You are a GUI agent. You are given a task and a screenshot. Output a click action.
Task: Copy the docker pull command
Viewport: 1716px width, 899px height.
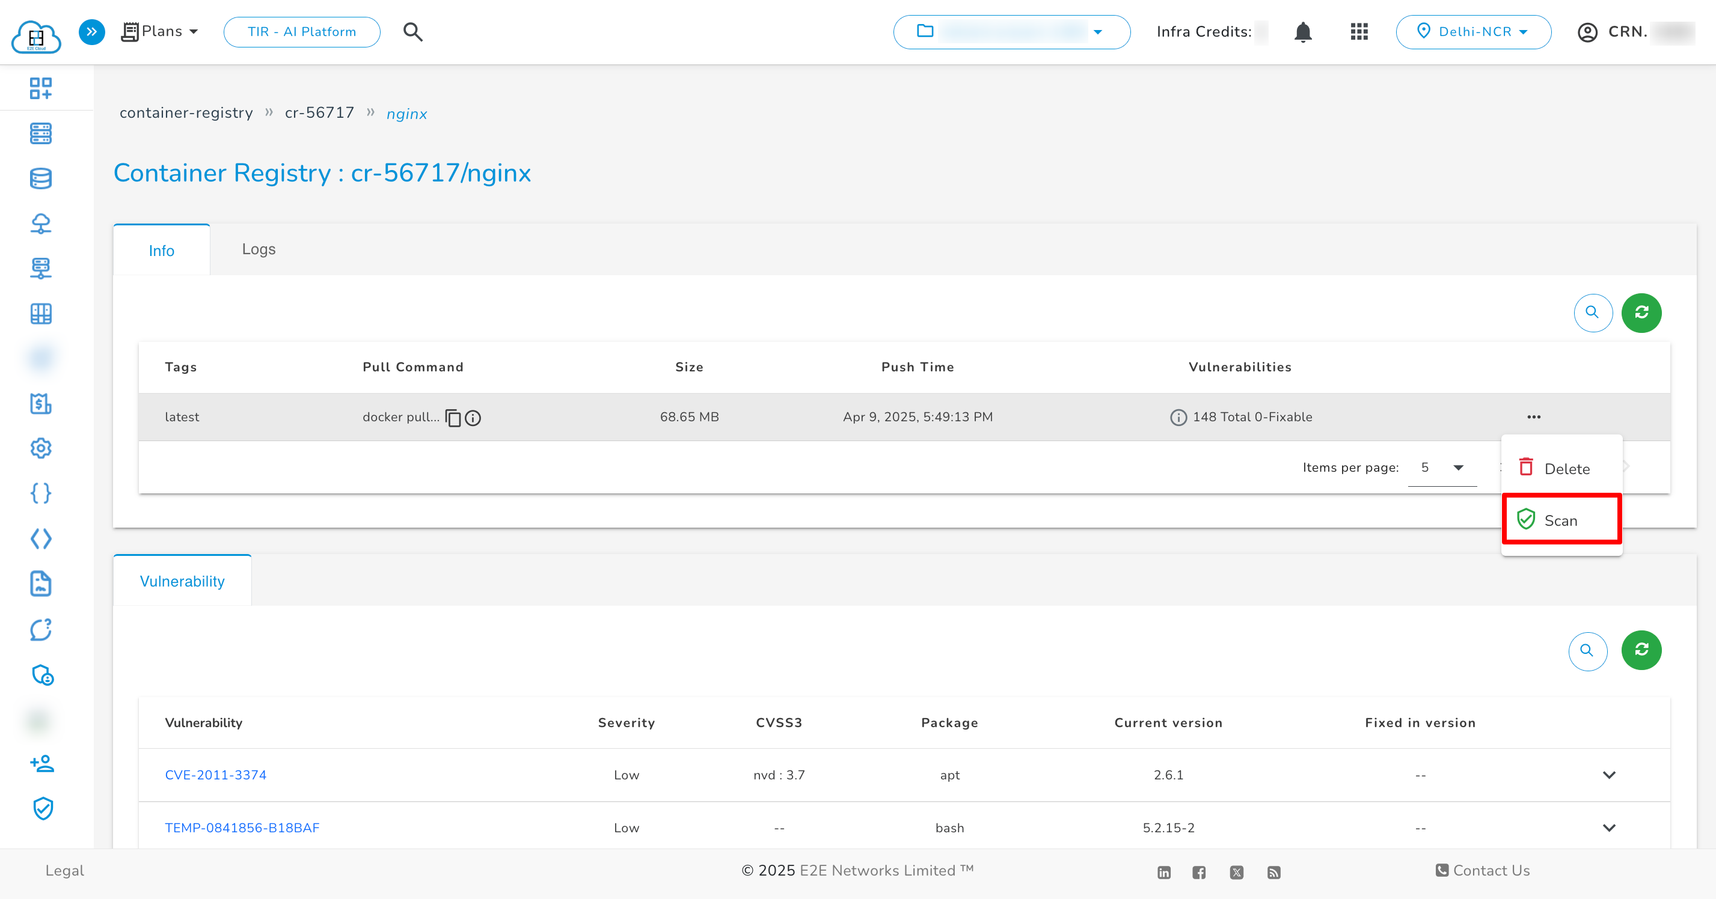point(453,418)
